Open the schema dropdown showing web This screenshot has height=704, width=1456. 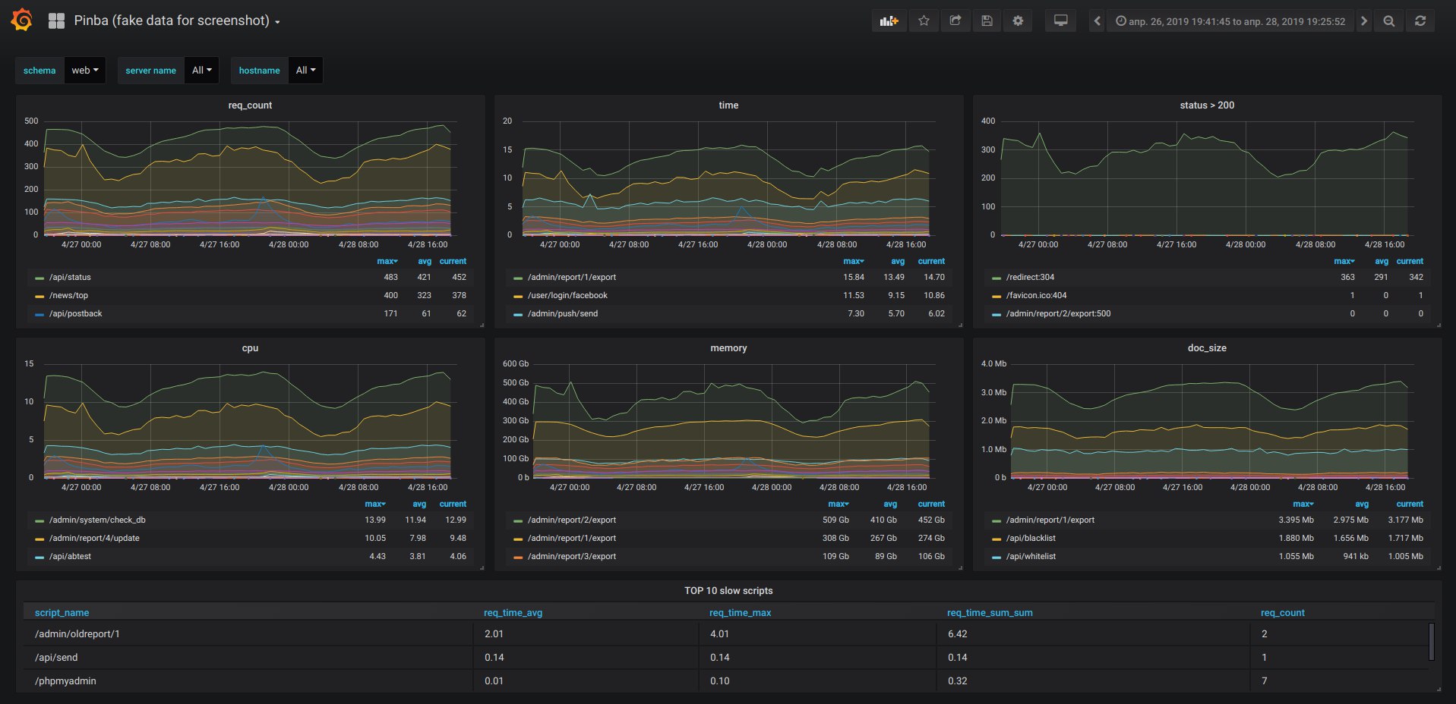click(85, 71)
